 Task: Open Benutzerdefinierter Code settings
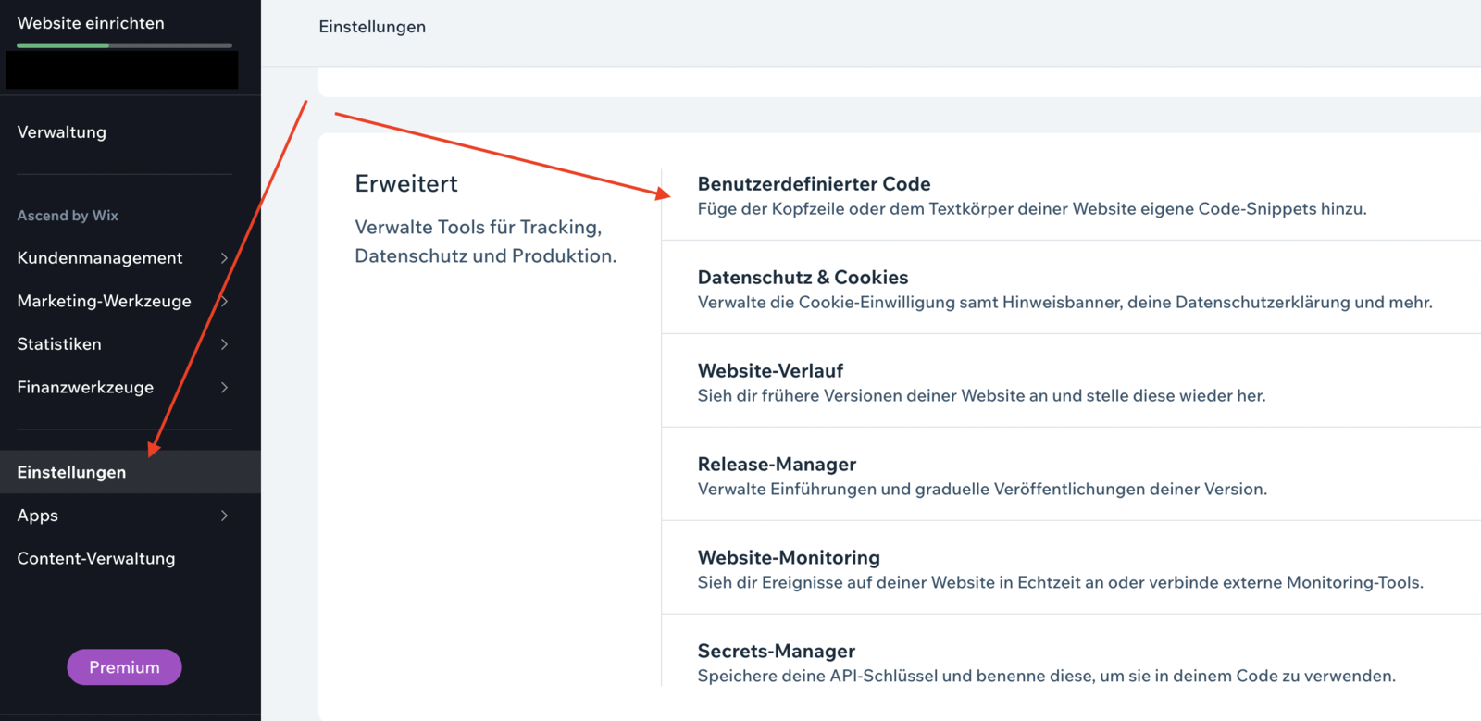(815, 184)
